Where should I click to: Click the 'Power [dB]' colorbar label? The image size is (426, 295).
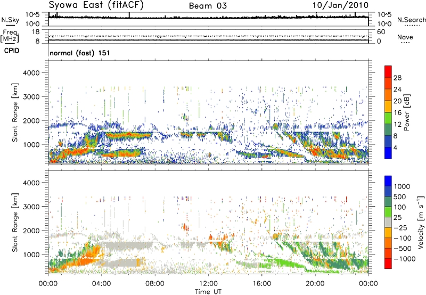coord(407,112)
